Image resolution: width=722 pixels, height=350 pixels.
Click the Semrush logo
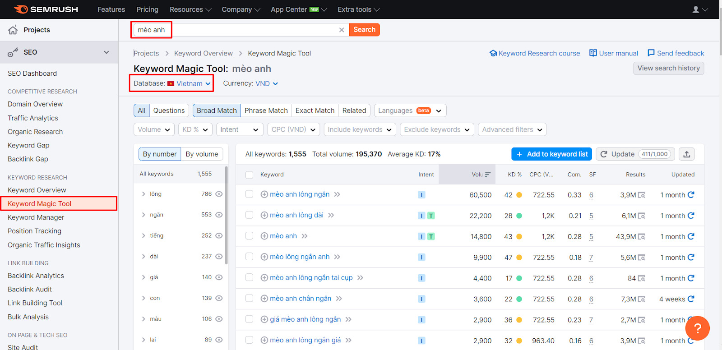point(46,9)
